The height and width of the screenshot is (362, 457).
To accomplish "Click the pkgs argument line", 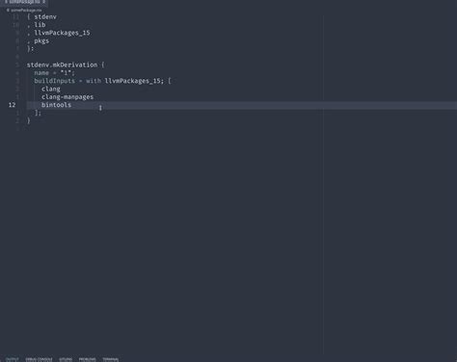I will click(41, 41).
